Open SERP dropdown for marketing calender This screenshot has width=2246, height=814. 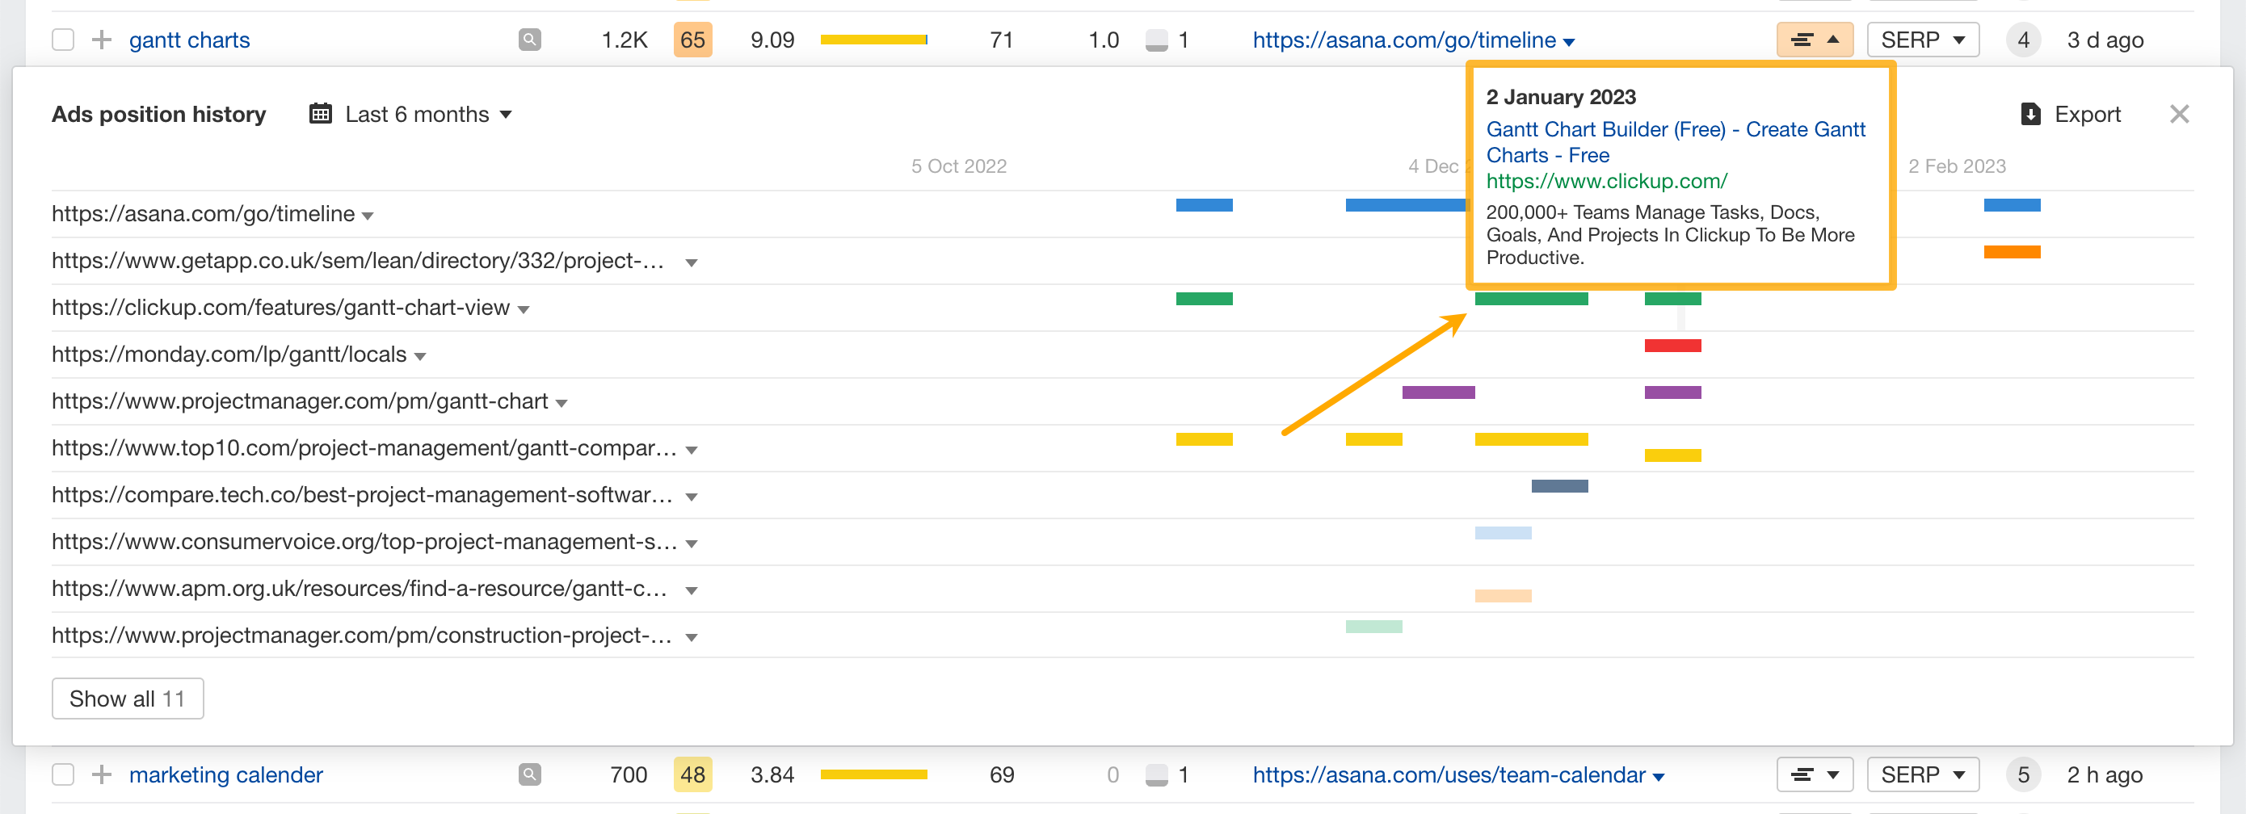click(x=1924, y=774)
